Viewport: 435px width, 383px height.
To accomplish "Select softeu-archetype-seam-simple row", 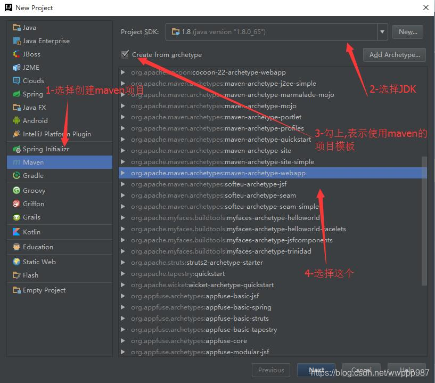I will (x=273, y=207).
